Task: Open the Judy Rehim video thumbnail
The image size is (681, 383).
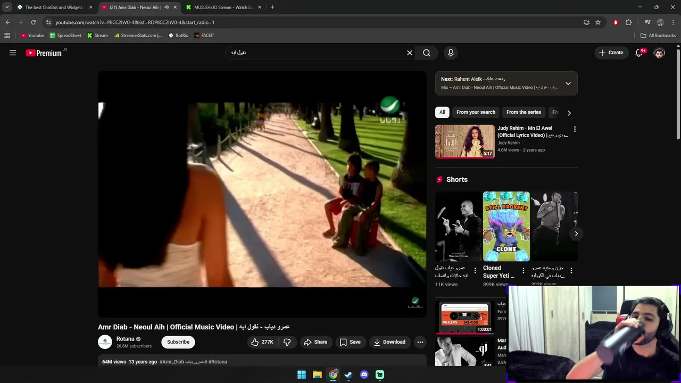Action: (465, 141)
